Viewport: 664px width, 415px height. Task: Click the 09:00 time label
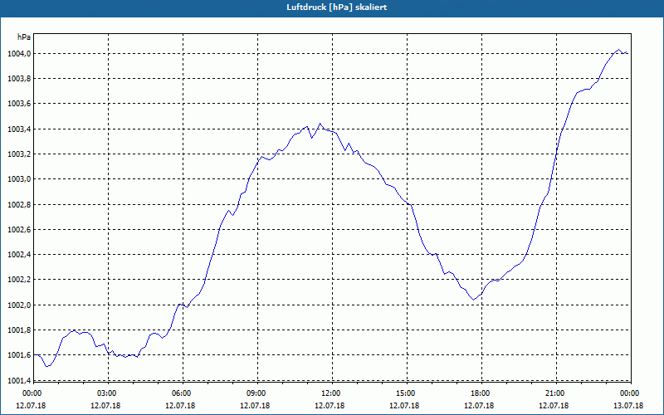[257, 393]
